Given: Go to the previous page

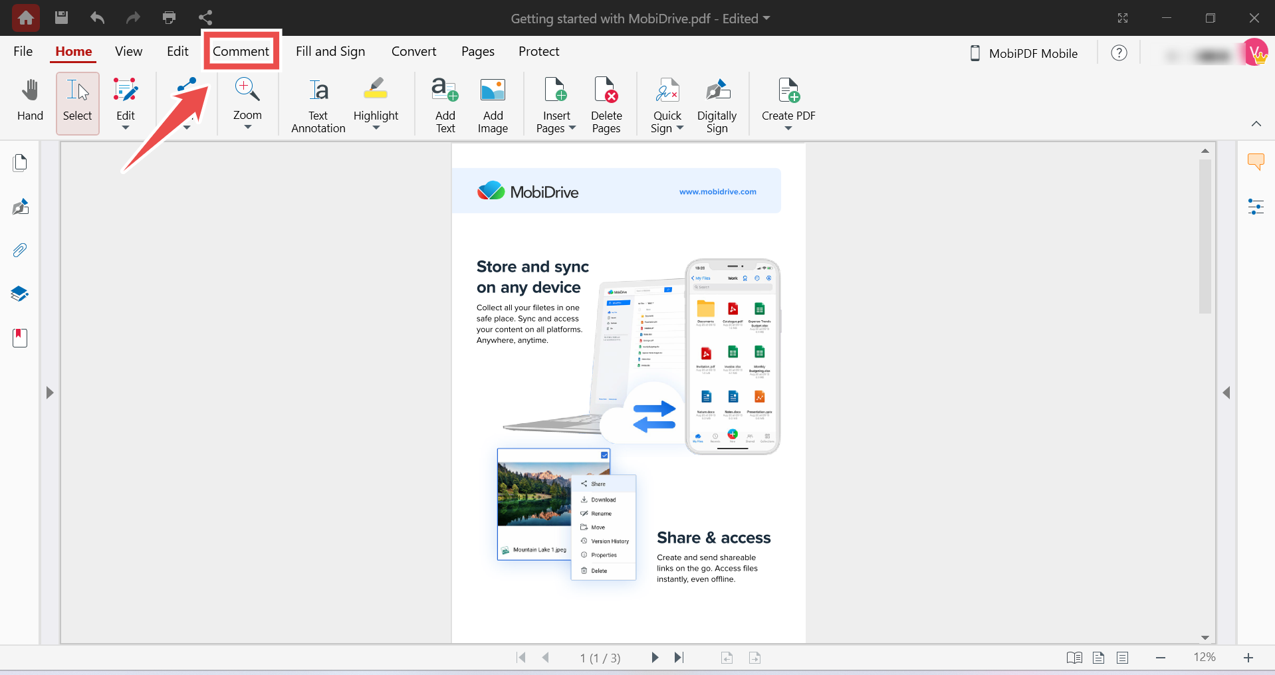Looking at the screenshot, I should [546, 657].
